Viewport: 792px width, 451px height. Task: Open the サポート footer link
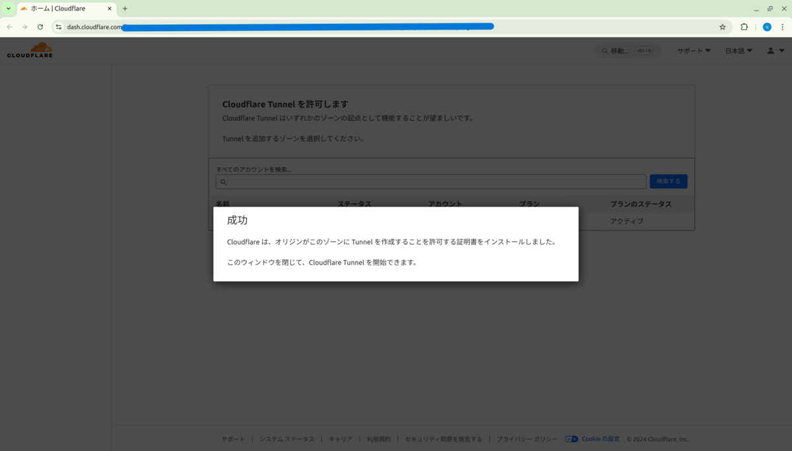point(233,439)
